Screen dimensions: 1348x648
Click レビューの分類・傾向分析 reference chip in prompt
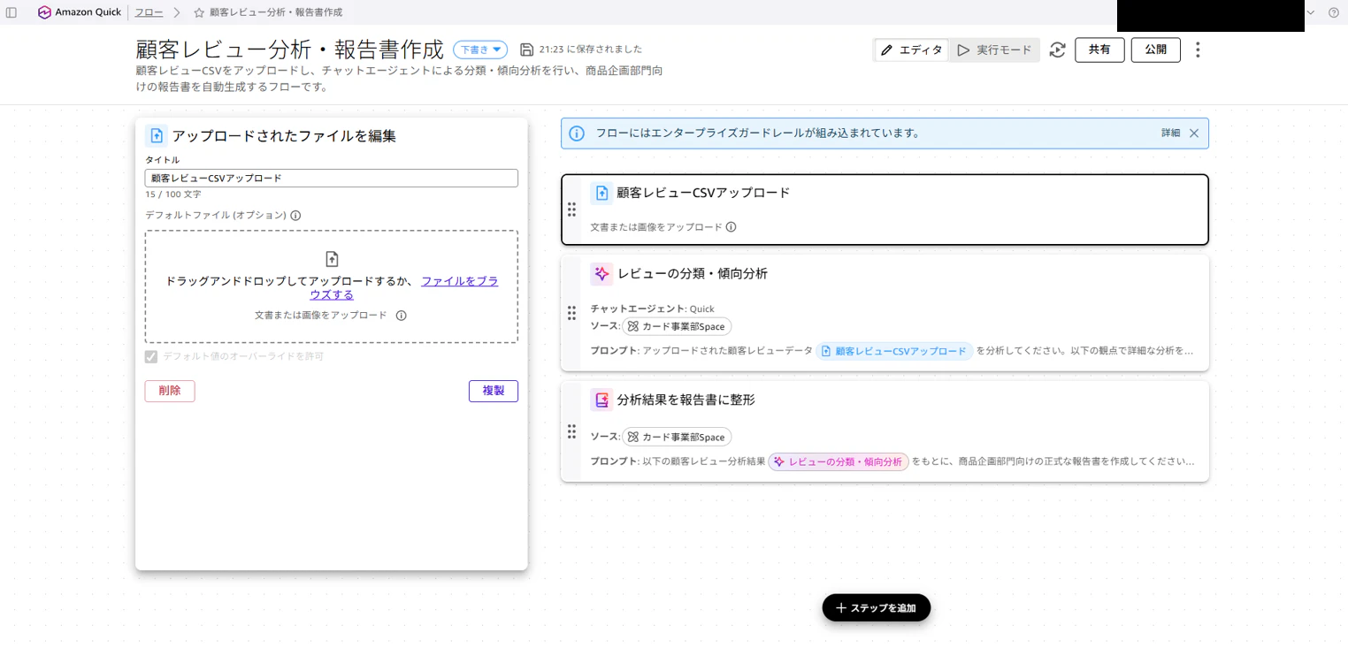point(839,461)
